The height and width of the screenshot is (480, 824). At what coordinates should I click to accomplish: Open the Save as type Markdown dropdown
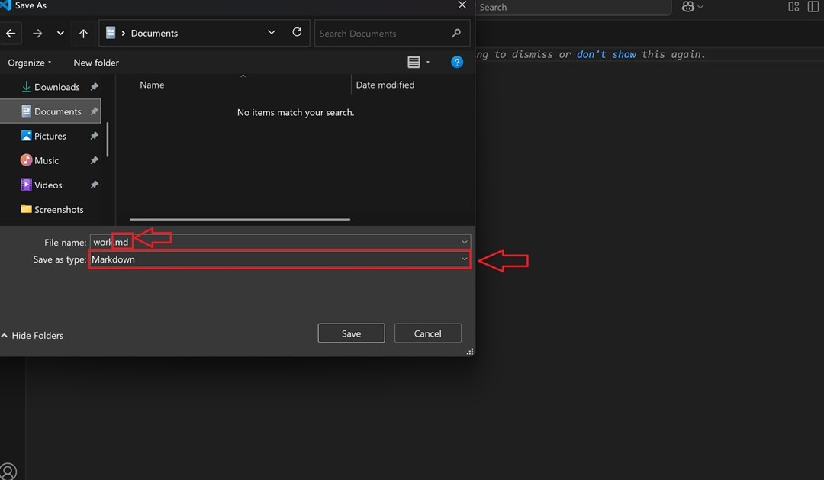[x=279, y=259]
